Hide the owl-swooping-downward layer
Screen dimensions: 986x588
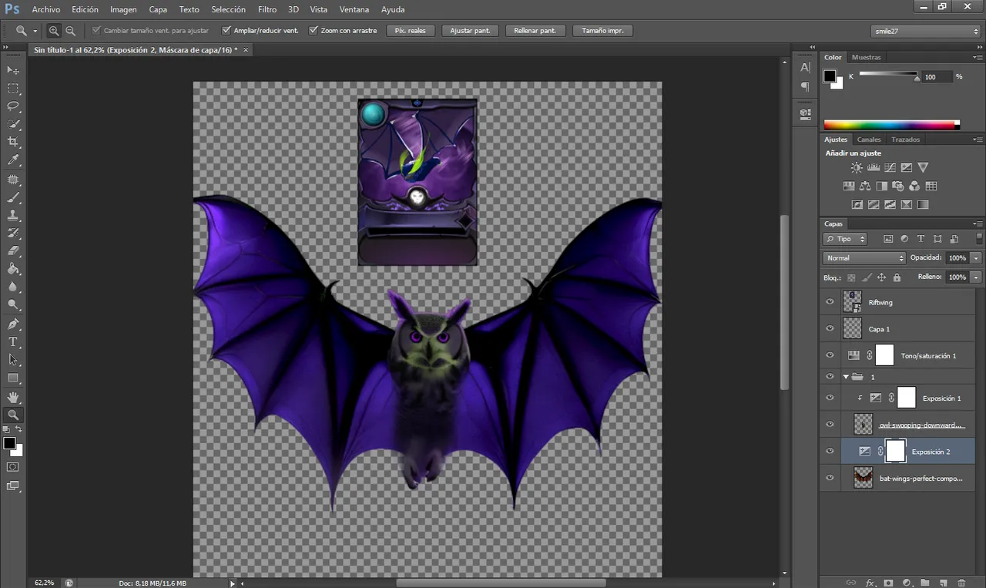(830, 425)
